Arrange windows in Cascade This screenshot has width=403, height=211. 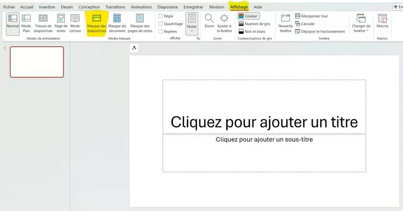point(305,24)
